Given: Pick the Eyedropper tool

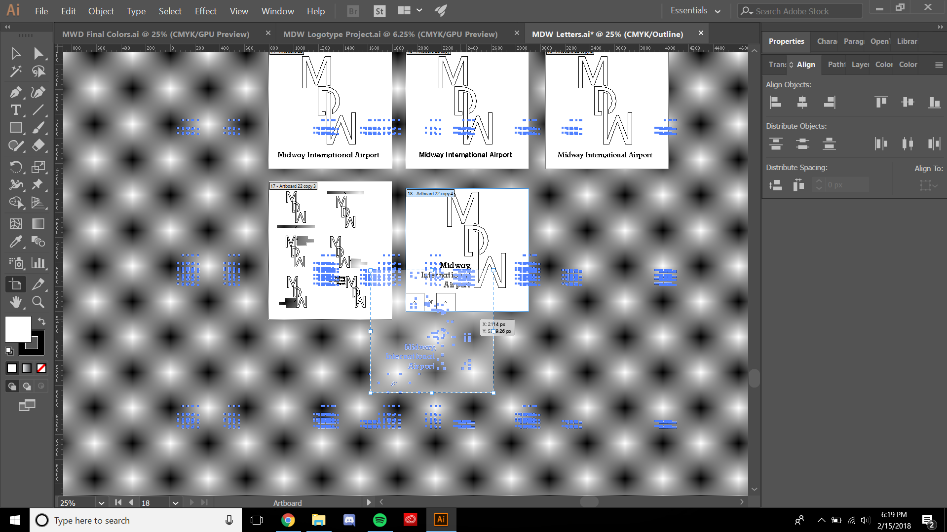Looking at the screenshot, I should 16,241.
